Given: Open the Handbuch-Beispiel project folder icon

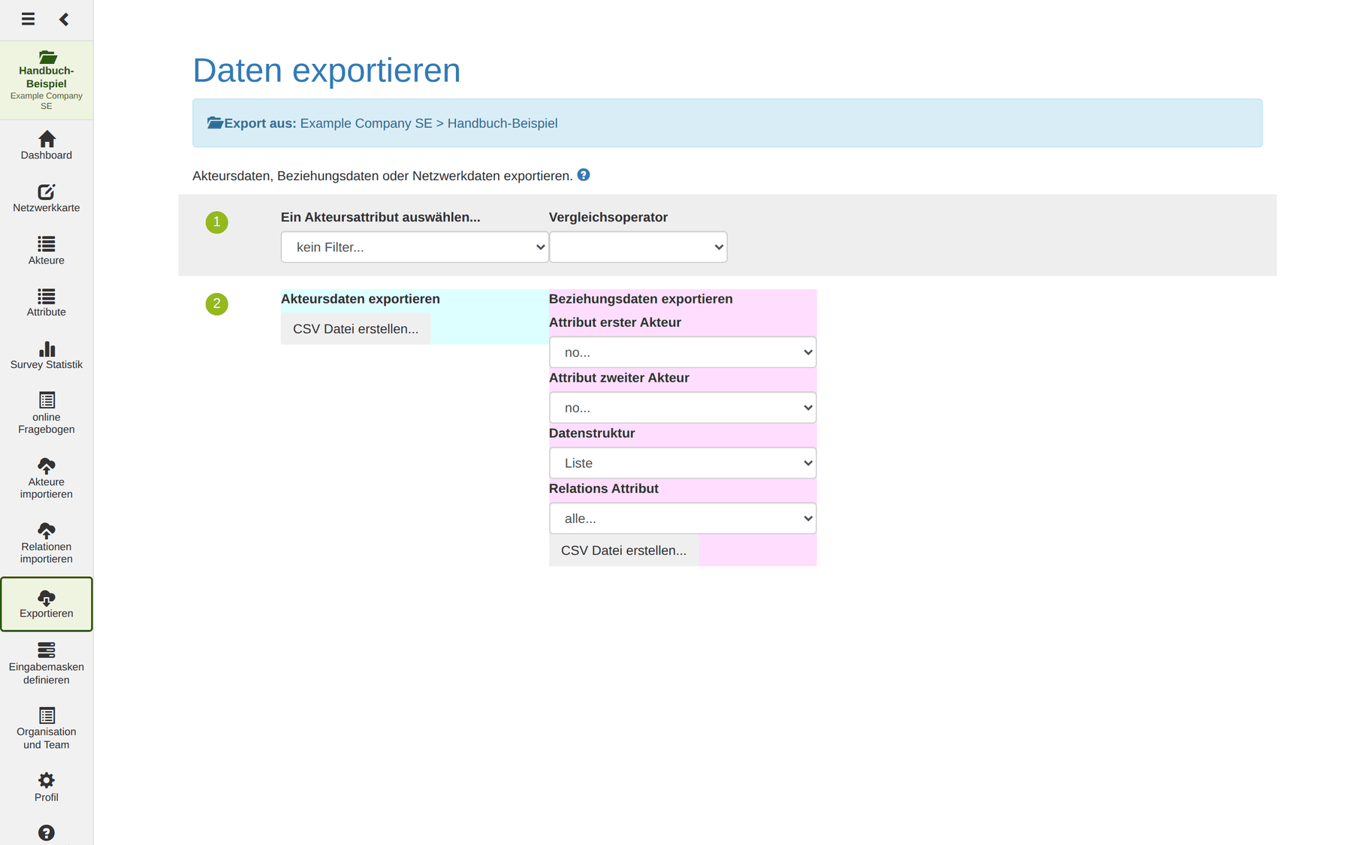Looking at the screenshot, I should point(47,57).
